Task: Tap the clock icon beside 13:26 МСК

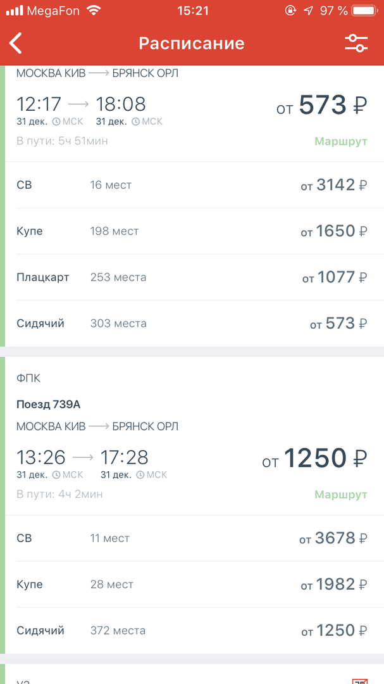Action: 56,474
